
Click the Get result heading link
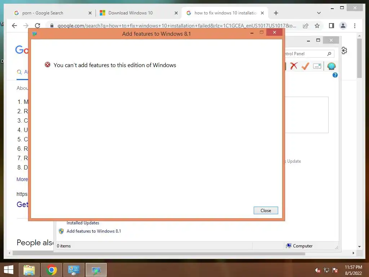[x=22, y=204]
